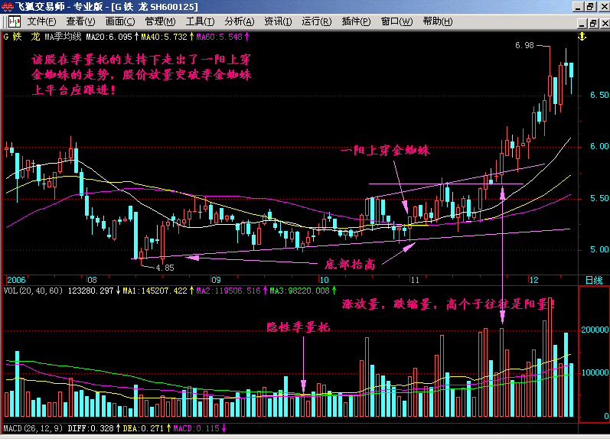Click the 日线 period label

click(594, 281)
